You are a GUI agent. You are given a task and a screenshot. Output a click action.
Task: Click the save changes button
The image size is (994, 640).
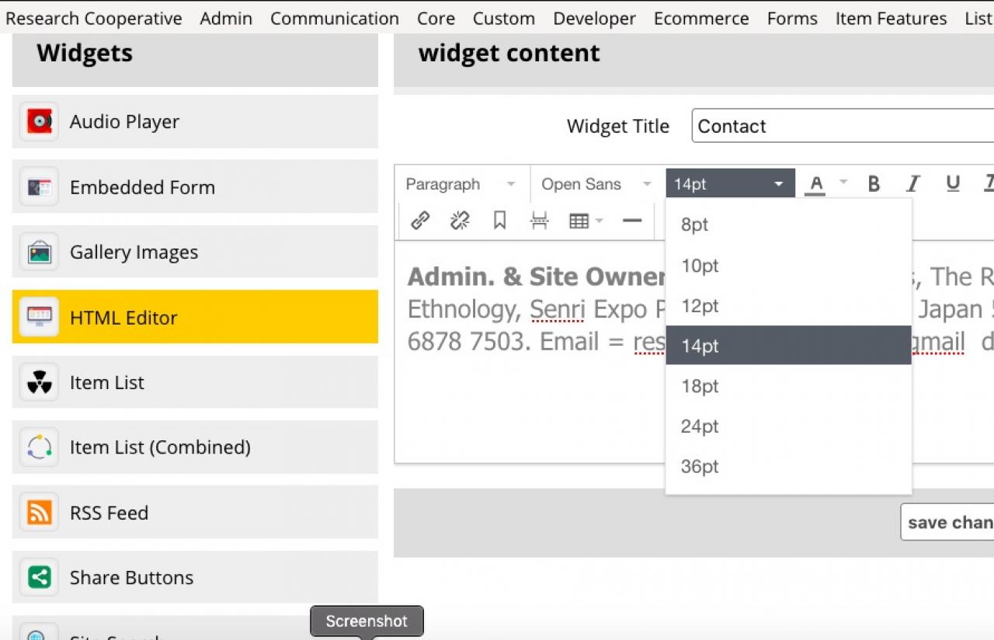pyautogui.click(x=950, y=522)
